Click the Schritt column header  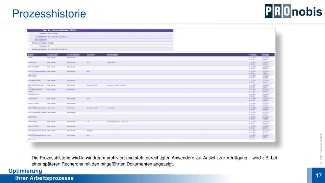(30, 55)
